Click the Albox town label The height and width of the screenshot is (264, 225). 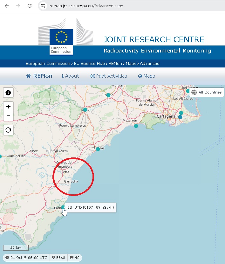tap(33, 151)
